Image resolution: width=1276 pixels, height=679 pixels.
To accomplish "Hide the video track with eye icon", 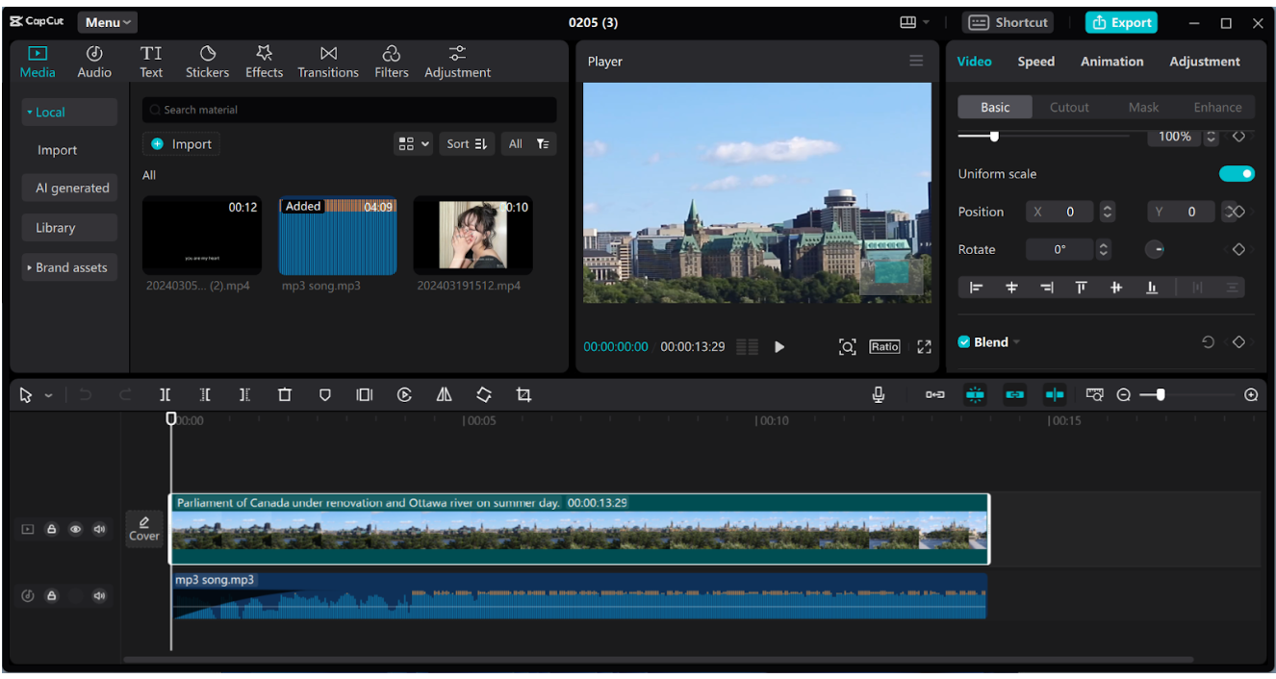I will pos(75,529).
